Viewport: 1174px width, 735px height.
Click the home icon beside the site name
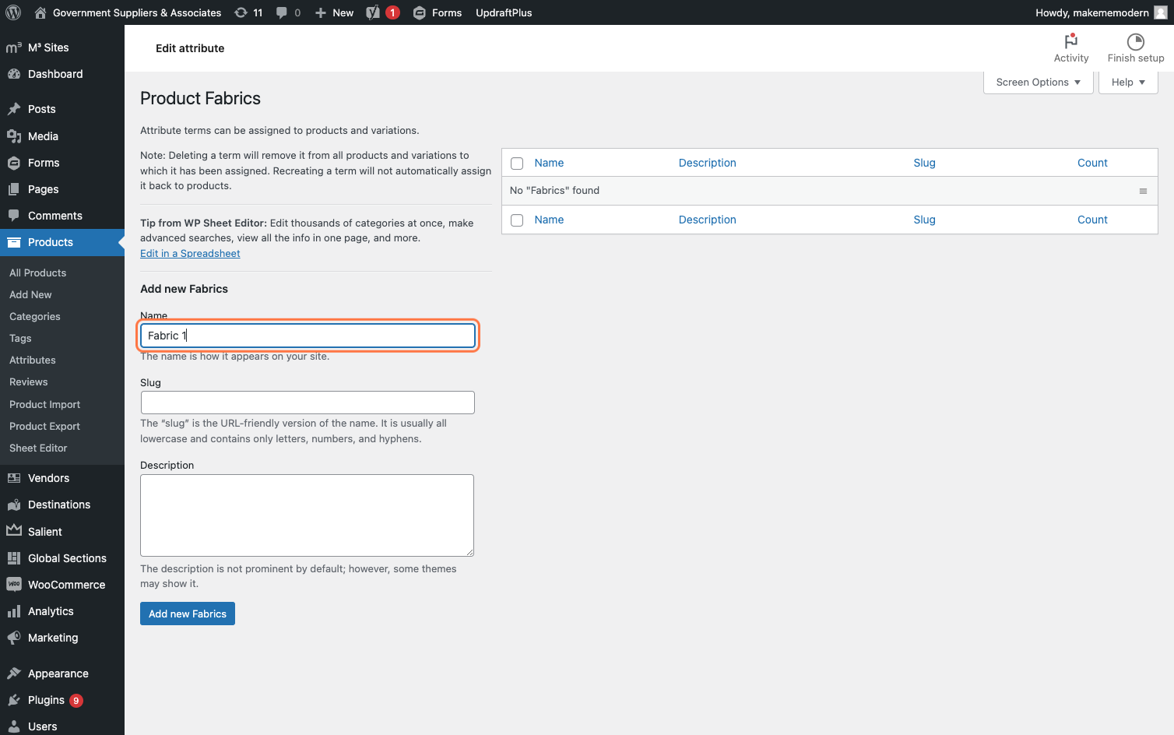tap(40, 12)
